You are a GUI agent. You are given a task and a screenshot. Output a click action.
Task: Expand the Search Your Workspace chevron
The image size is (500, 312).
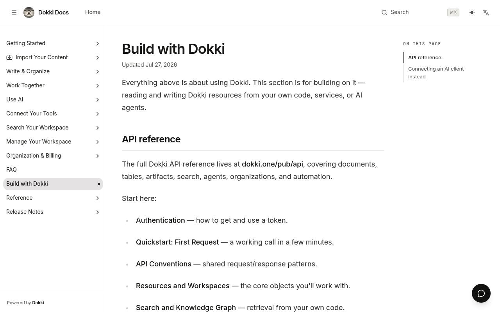pos(98,128)
